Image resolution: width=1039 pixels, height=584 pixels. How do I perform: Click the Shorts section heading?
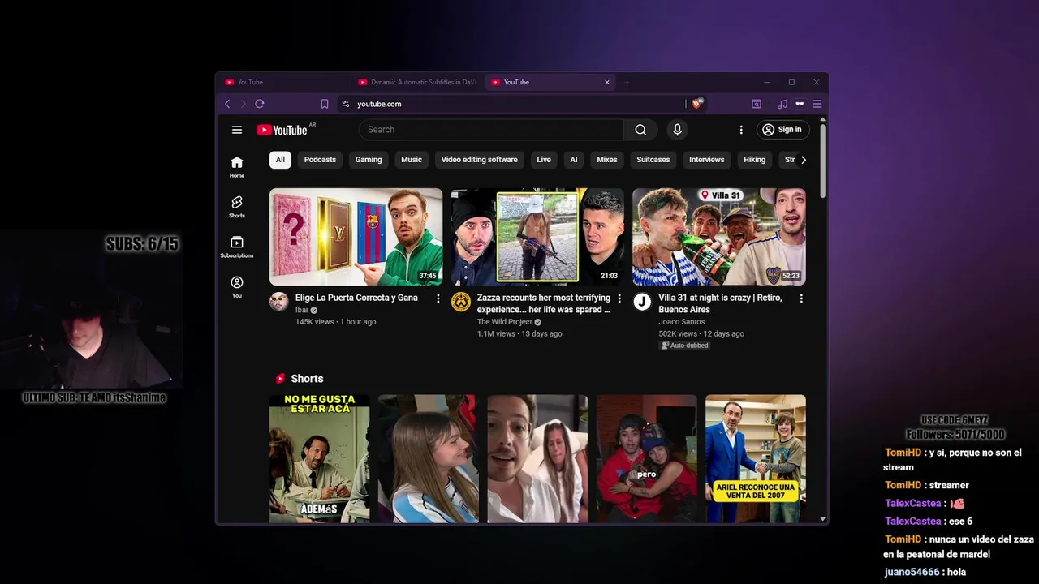tap(307, 379)
